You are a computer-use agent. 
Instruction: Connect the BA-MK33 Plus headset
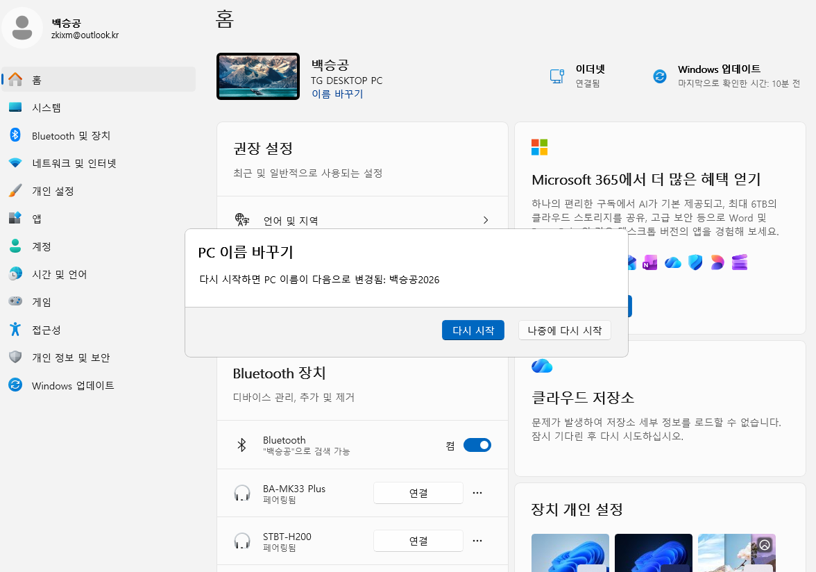click(x=418, y=493)
